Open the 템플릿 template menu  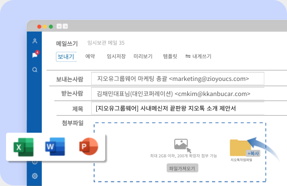coord(170,56)
